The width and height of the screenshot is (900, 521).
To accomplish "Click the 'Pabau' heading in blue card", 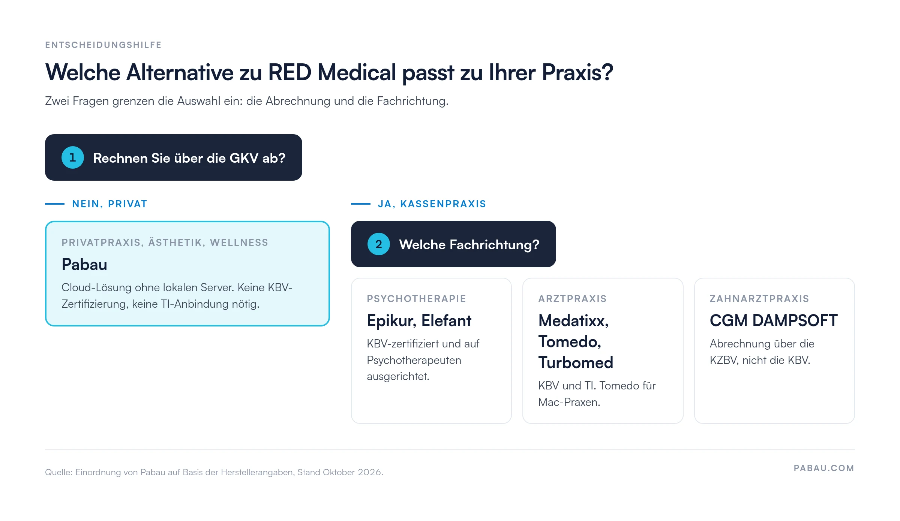I will click(84, 264).
